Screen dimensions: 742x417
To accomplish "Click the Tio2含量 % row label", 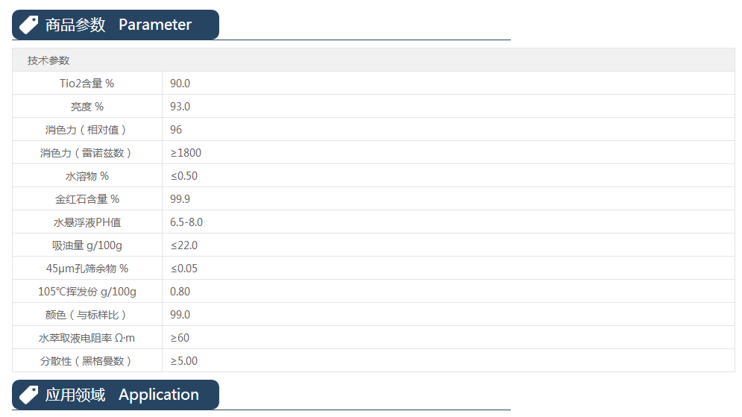I will tap(87, 84).
